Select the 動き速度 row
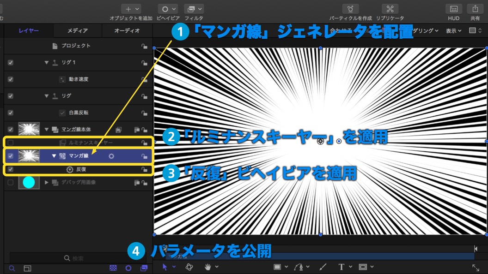 coord(78,79)
